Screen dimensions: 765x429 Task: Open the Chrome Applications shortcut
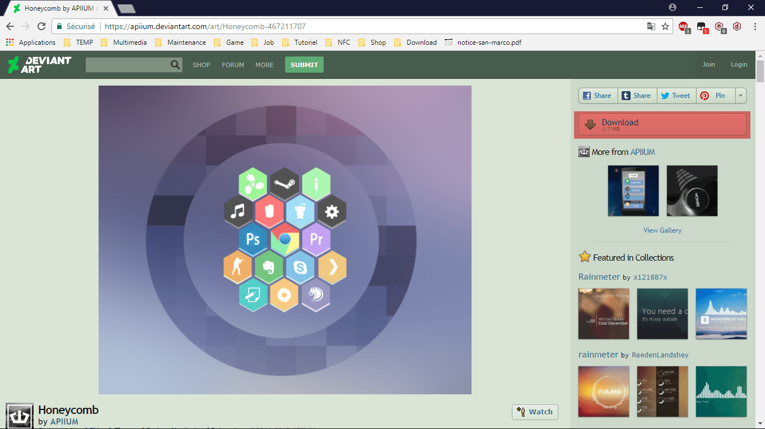(31, 43)
